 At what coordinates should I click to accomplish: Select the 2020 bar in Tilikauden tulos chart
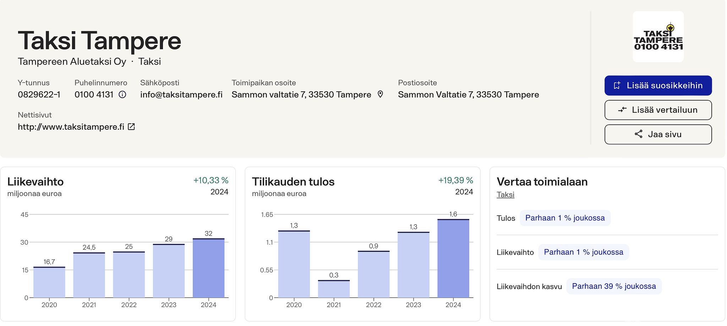294,264
